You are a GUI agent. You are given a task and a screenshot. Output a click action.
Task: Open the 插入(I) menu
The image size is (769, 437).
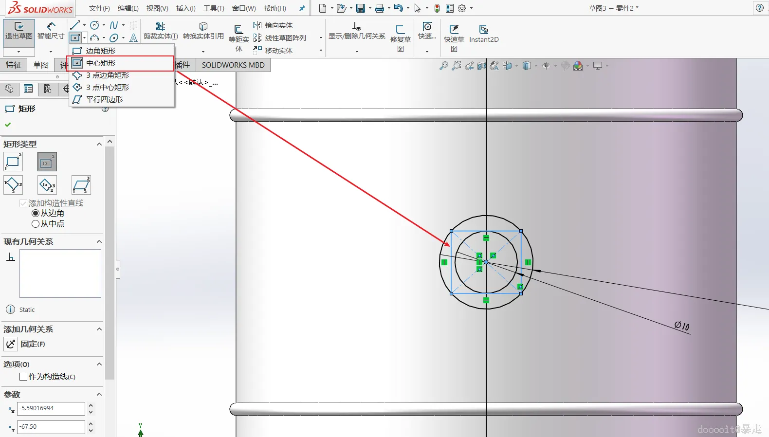pos(186,8)
